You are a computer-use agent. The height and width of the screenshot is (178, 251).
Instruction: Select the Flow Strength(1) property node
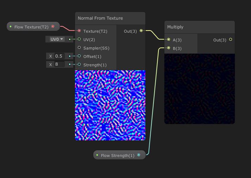click(117, 155)
